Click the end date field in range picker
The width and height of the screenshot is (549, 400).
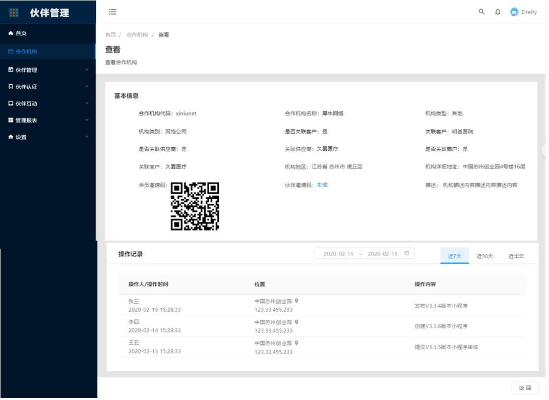pos(382,254)
